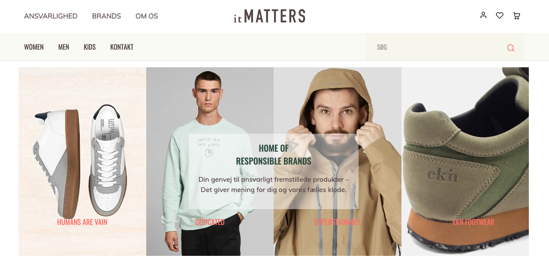Viewport: 549px width, 273px height.
Task: Open the KONTAKT page
Action: pyautogui.click(x=122, y=47)
